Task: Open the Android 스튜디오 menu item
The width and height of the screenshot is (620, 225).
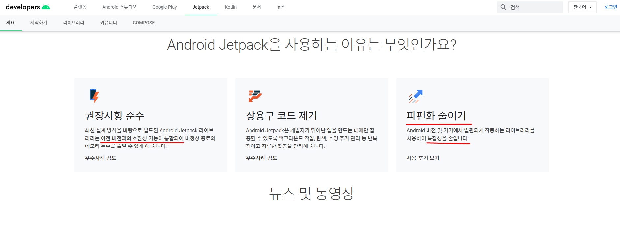Action: (119, 7)
